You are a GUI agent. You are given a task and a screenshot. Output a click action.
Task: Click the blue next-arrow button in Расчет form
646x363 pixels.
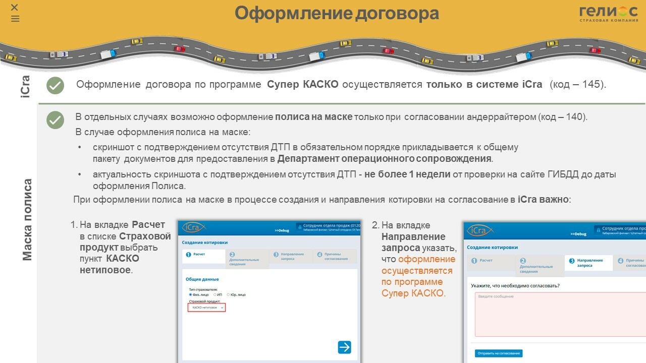click(344, 347)
